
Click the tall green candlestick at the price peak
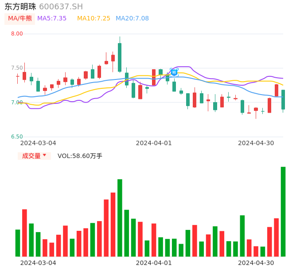pyautogui.click(x=120, y=57)
